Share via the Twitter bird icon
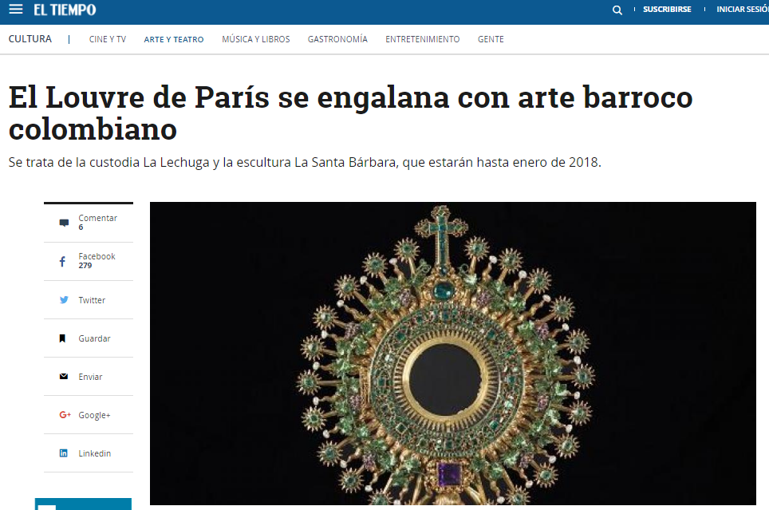Viewport: 769px width, 510px height. (x=64, y=300)
